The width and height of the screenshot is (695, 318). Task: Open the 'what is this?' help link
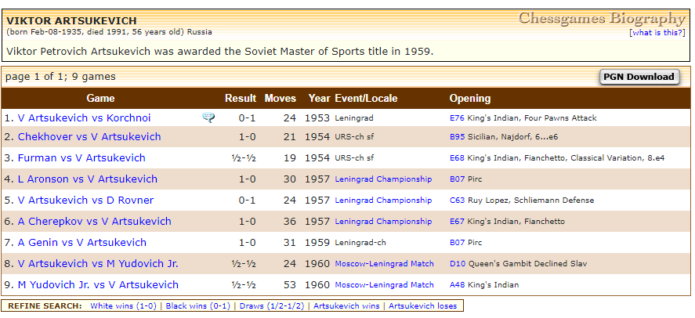657,33
